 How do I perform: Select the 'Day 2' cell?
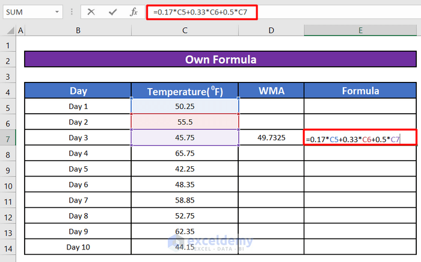pyautogui.click(x=78, y=122)
